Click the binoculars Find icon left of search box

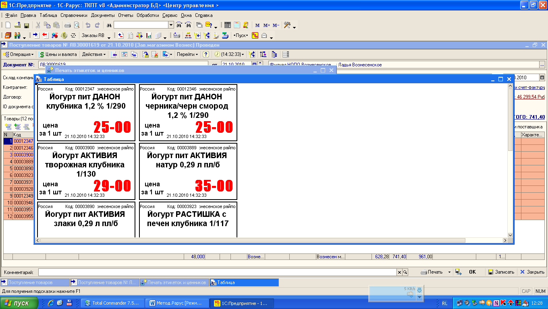pos(109,25)
